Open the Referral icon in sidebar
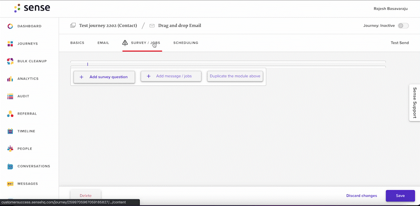The height and width of the screenshot is (206, 420). [10, 114]
